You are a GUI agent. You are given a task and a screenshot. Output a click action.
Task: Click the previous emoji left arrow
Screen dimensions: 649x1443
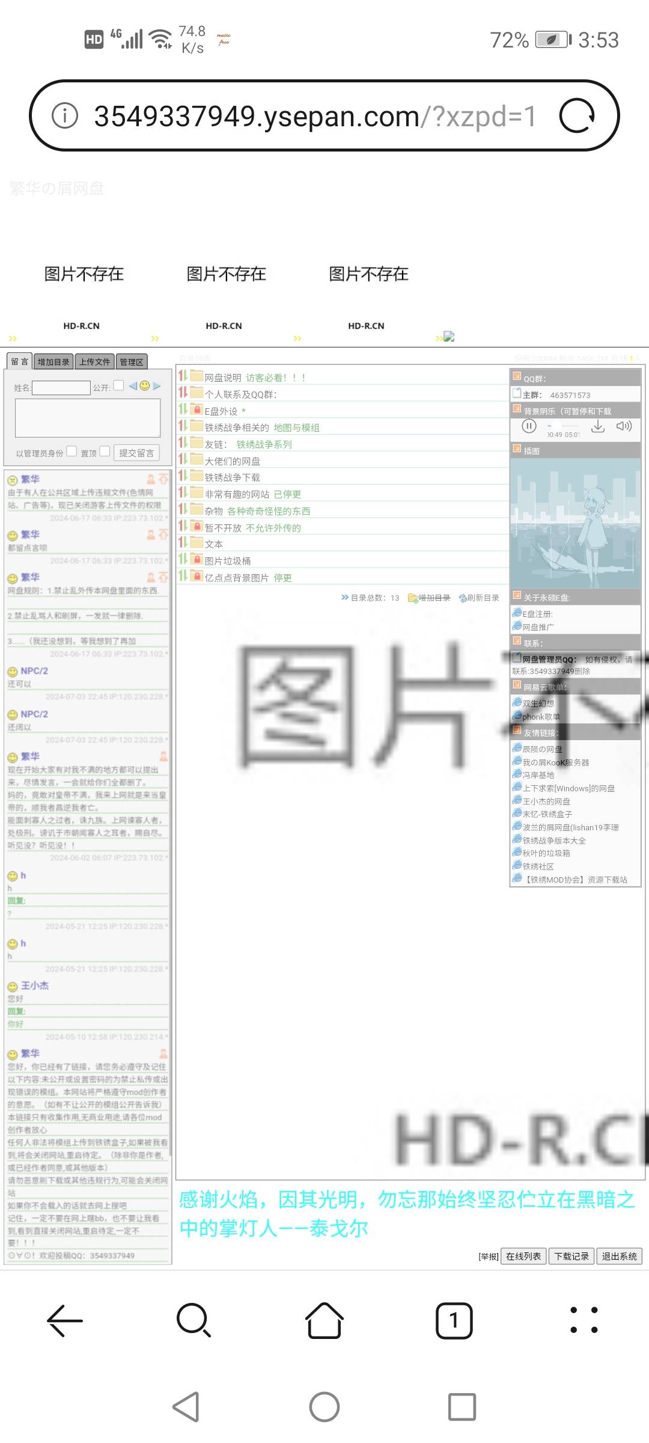[x=133, y=386]
